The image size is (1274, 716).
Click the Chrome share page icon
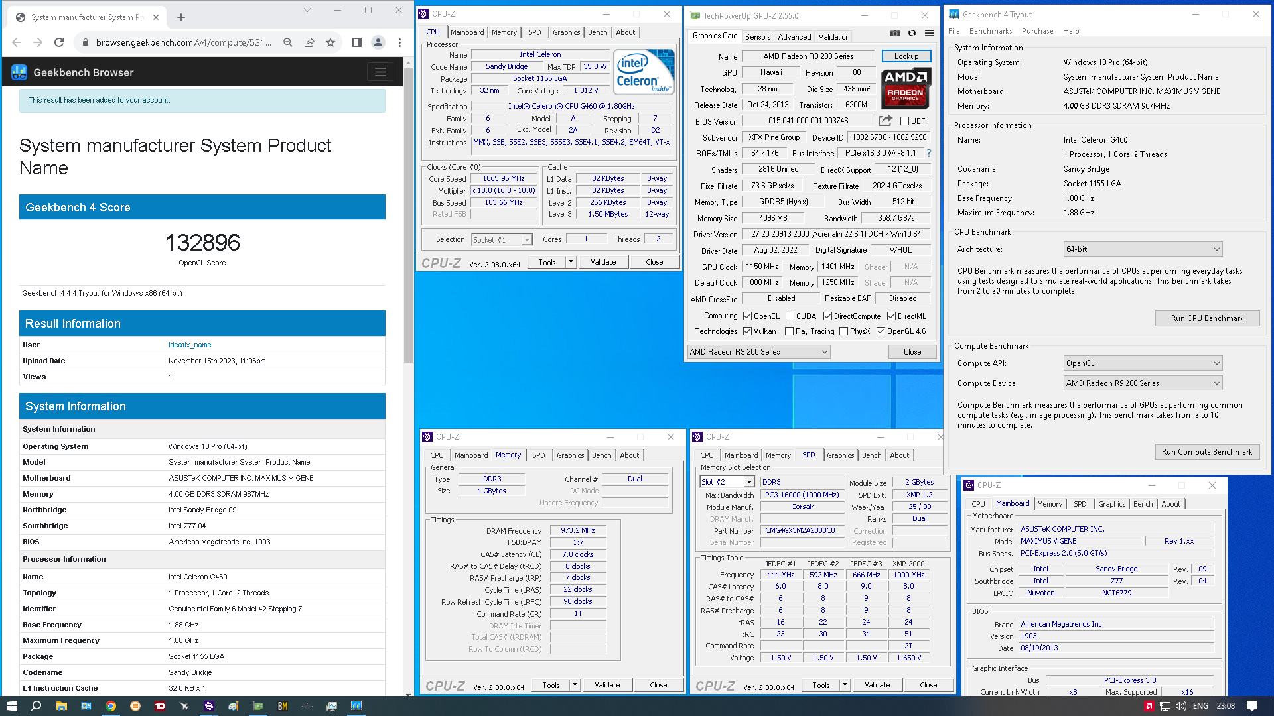click(x=309, y=42)
